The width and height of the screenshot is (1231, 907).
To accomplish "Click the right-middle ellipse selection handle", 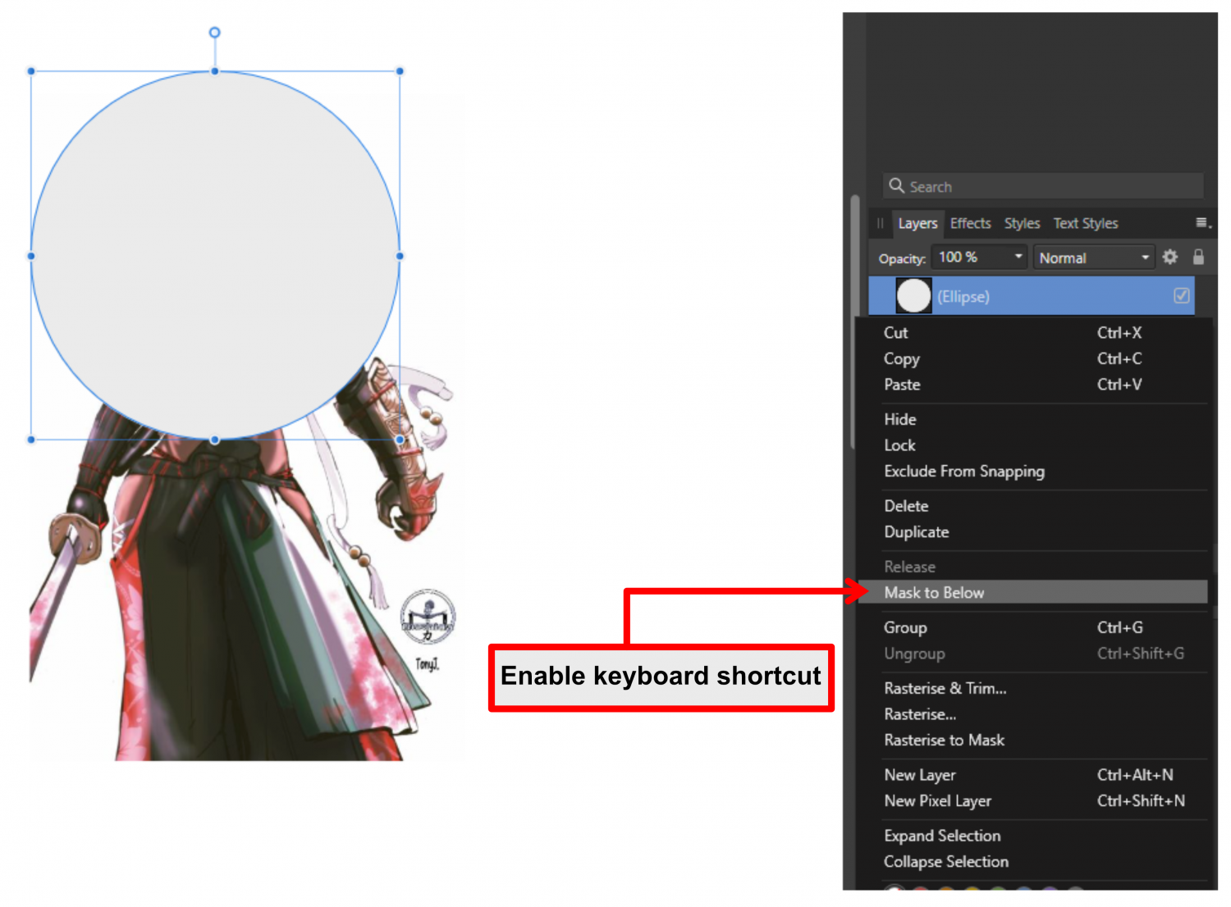I will click(400, 256).
